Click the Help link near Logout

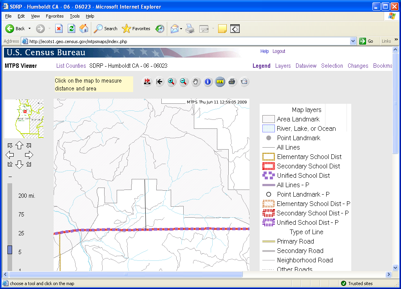(x=264, y=51)
